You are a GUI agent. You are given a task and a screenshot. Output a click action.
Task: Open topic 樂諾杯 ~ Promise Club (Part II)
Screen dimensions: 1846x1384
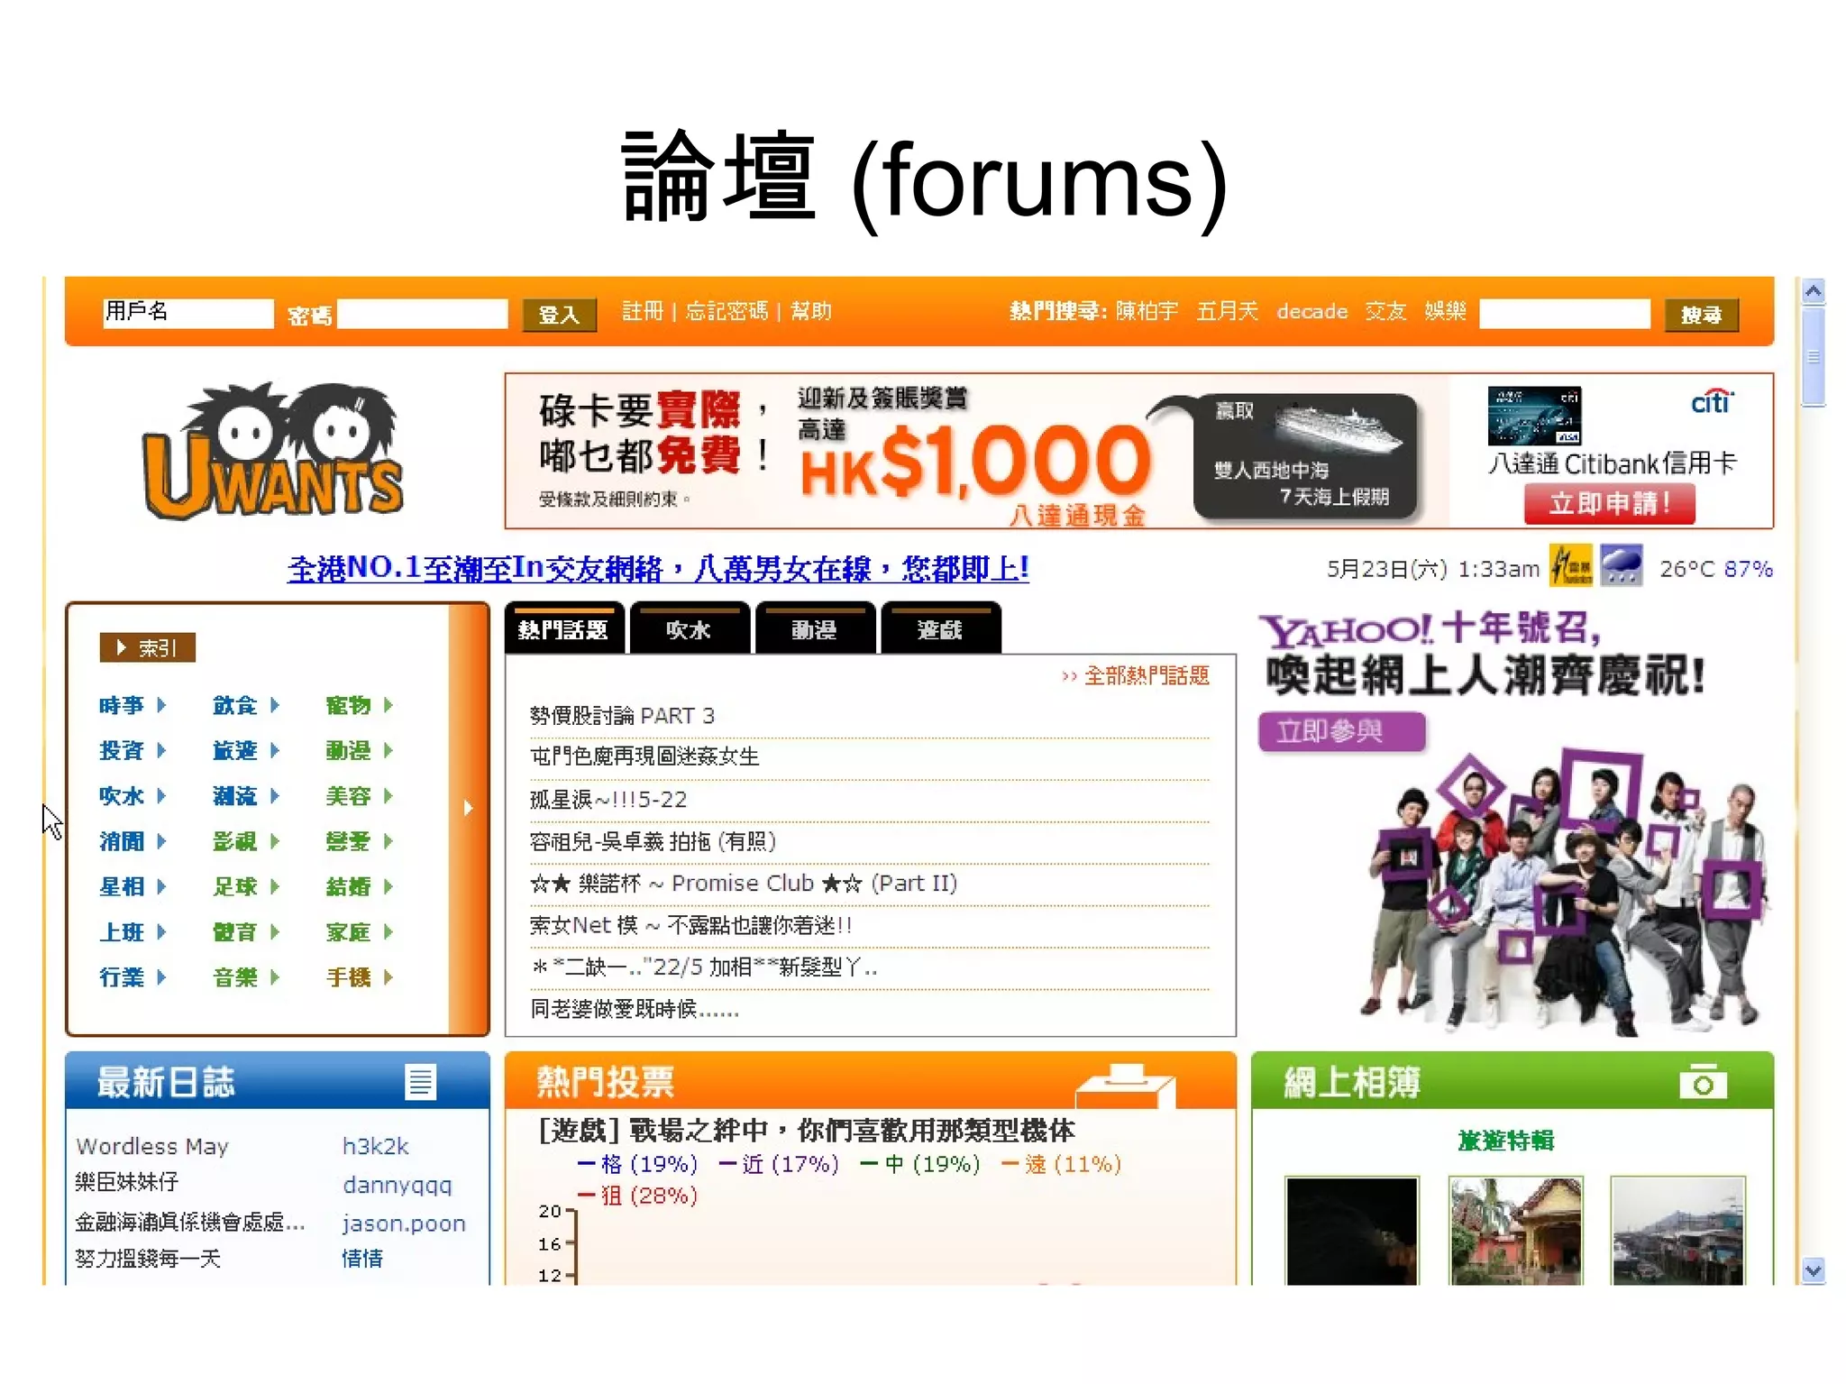pos(744,884)
